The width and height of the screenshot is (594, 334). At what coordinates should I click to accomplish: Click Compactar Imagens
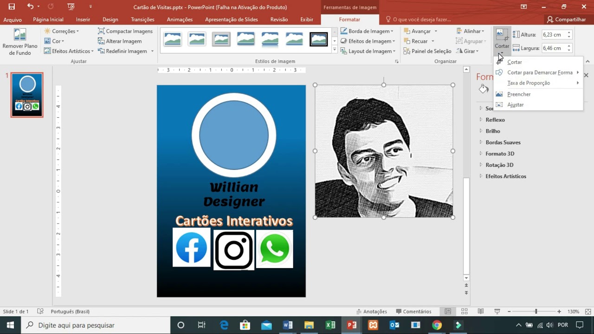pyautogui.click(x=125, y=31)
